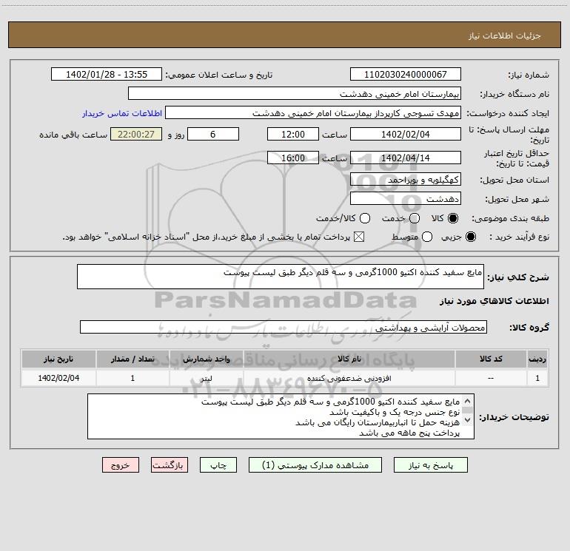The image size is (570, 551).
Task: Click the واحد شمارش column header
Action: click(206, 359)
